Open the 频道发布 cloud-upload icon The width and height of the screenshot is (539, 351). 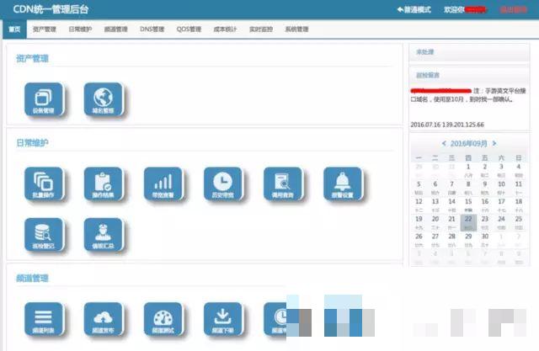[103, 319]
